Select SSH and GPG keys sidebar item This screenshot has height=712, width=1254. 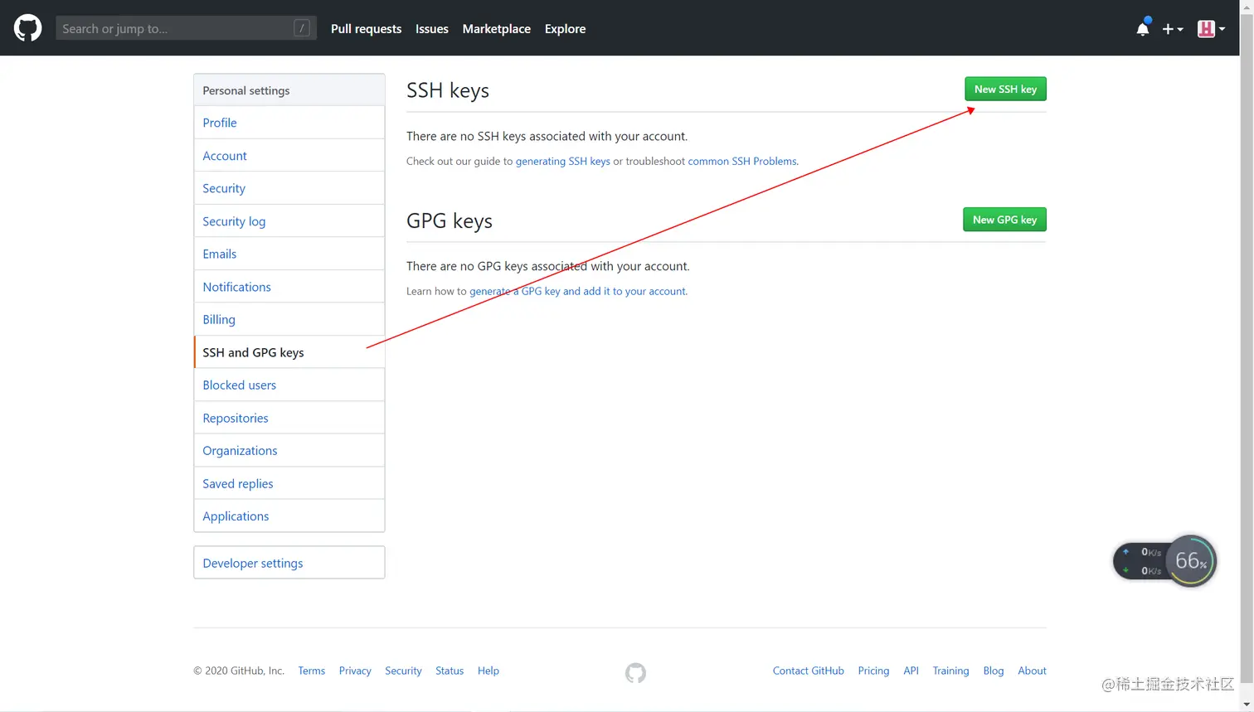tap(289, 352)
